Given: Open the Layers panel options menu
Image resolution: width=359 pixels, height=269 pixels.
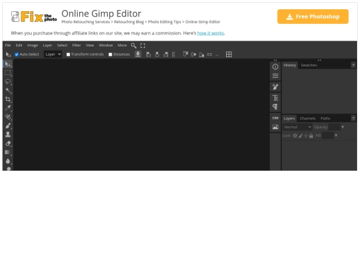Looking at the screenshot, I should pos(354,118).
